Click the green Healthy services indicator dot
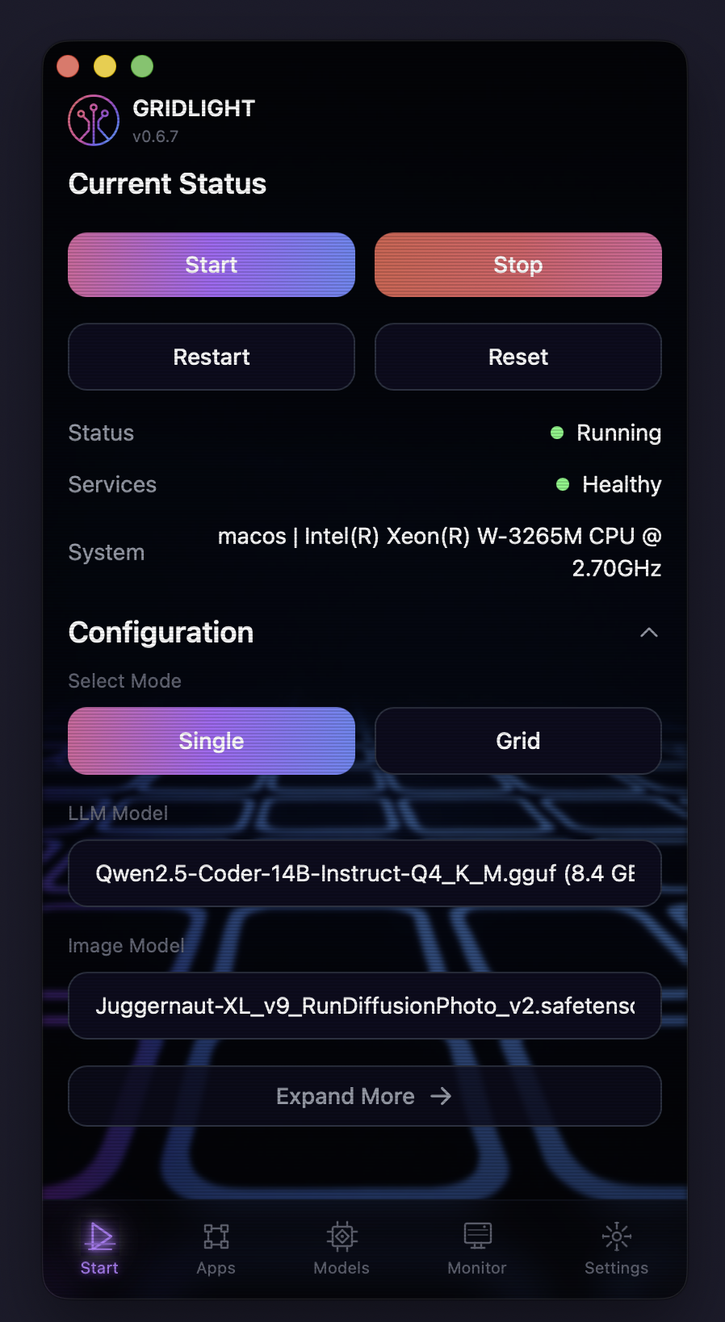Viewport: 725px width, 1322px height. coord(562,484)
